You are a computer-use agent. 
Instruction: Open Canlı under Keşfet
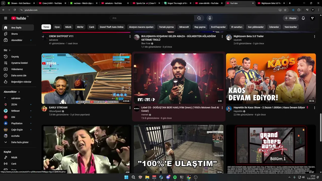point(18,164)
